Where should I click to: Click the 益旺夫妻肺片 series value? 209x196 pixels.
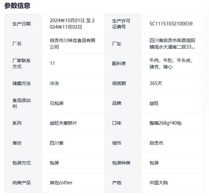coord(63,123)
